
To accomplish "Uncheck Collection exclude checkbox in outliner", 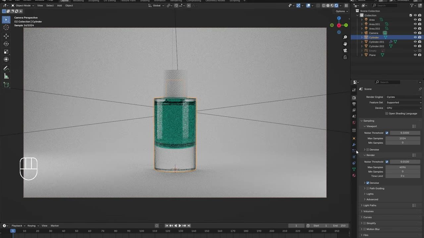I will (411, 15).
